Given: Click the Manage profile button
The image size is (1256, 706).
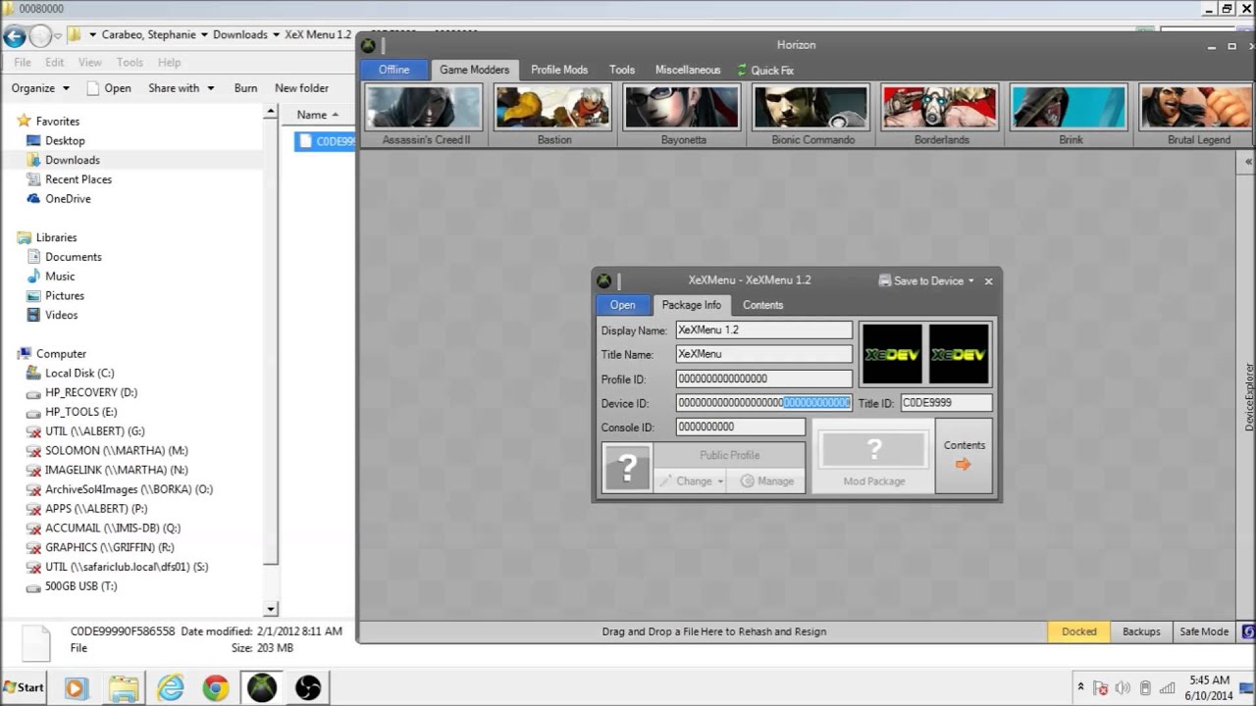Looking at the screenshot, I should [767, 480].
